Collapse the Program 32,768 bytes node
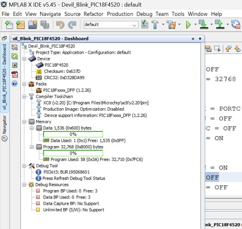The width and height of the screenshot is (242, 229). tap(32, 147)
